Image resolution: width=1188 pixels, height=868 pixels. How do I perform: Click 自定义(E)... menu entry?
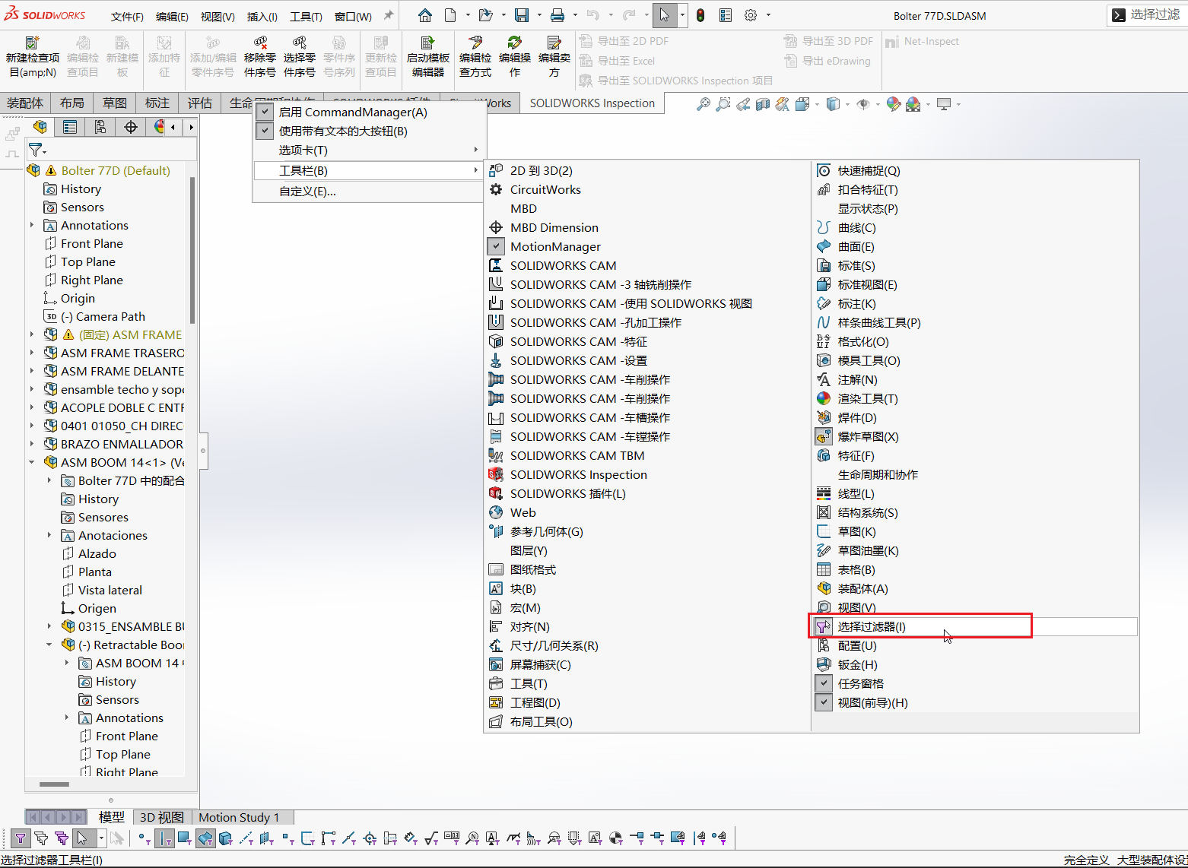pyautogui.click(x=307, y=191)
